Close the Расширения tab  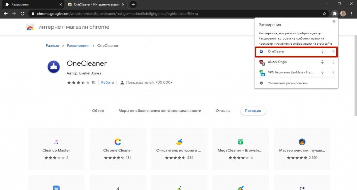coord(61,4)
